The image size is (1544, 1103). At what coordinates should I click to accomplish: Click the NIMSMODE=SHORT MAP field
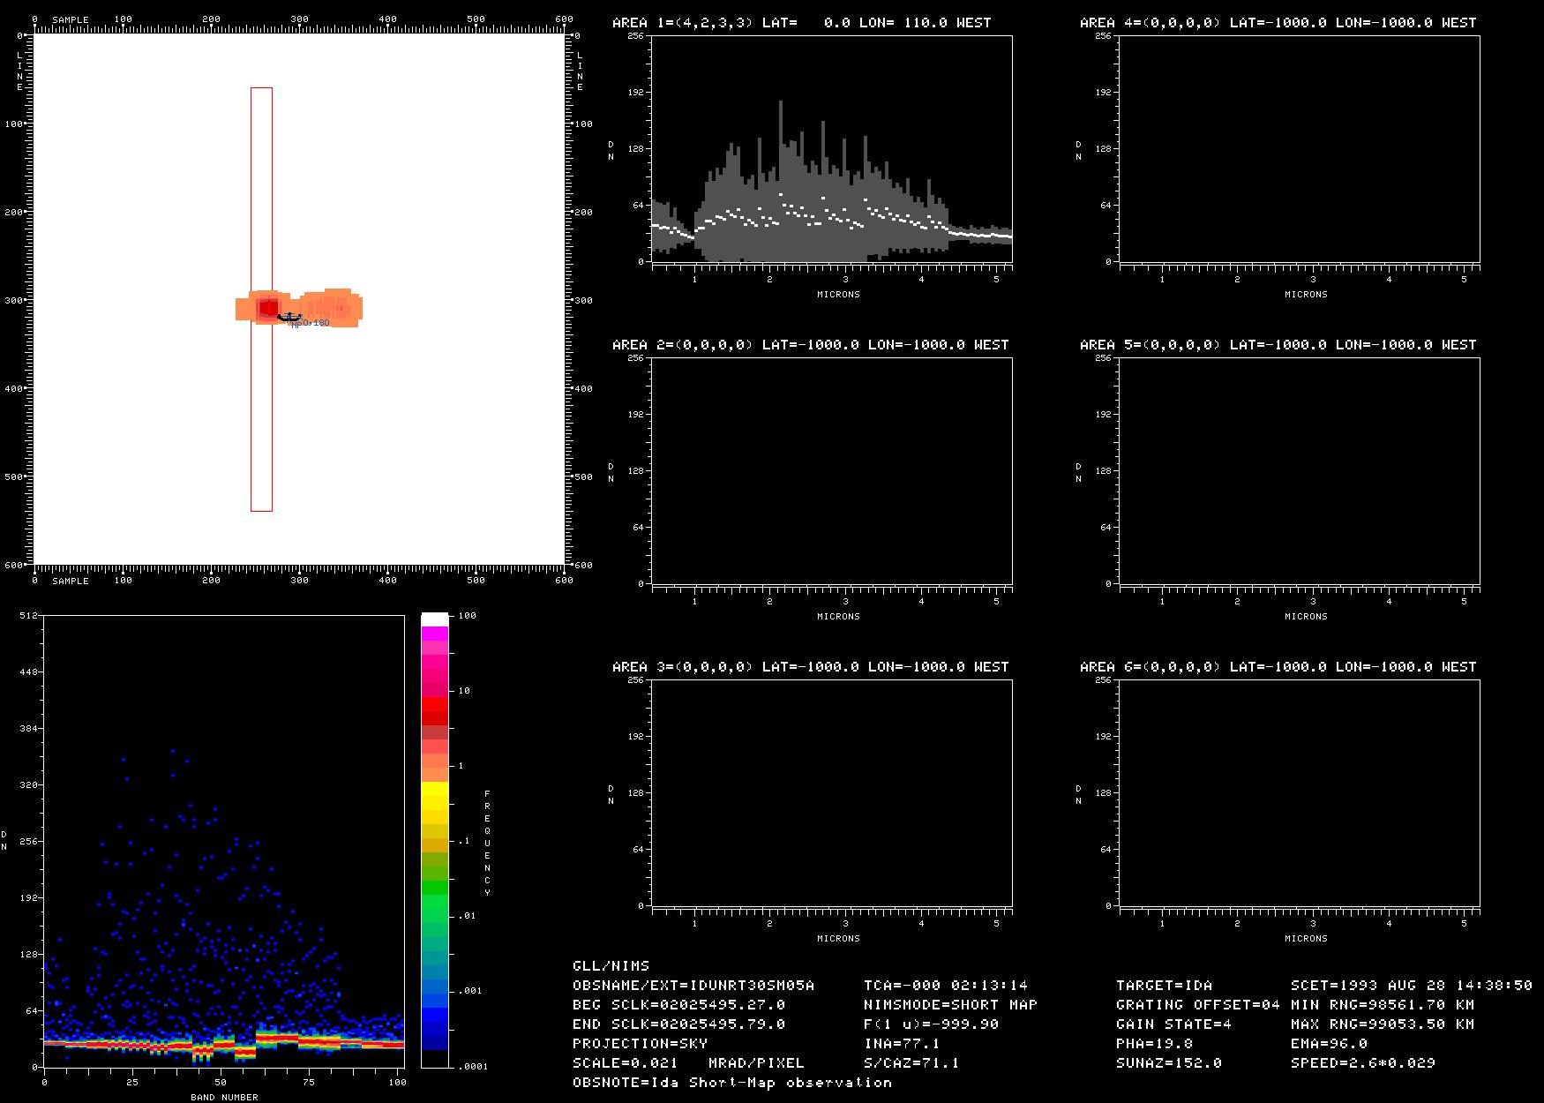click(x=950, y=1005)
